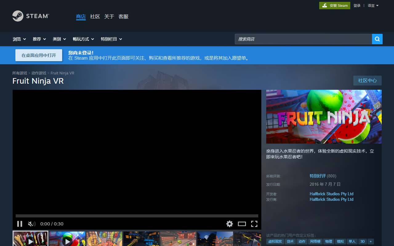394x246 pixels.
Task: Click the 在桌面应用中打开 button
Action: (x=39, y=55)
